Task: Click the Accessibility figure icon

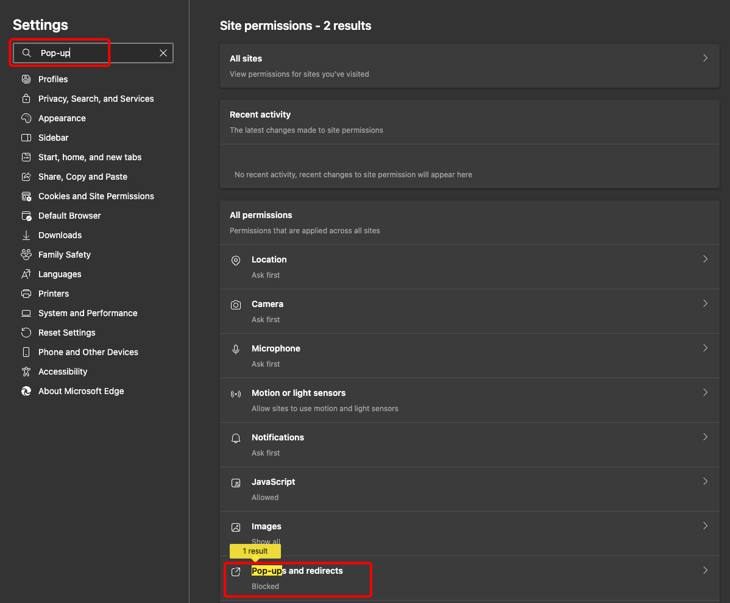Action: coord(27,372)
